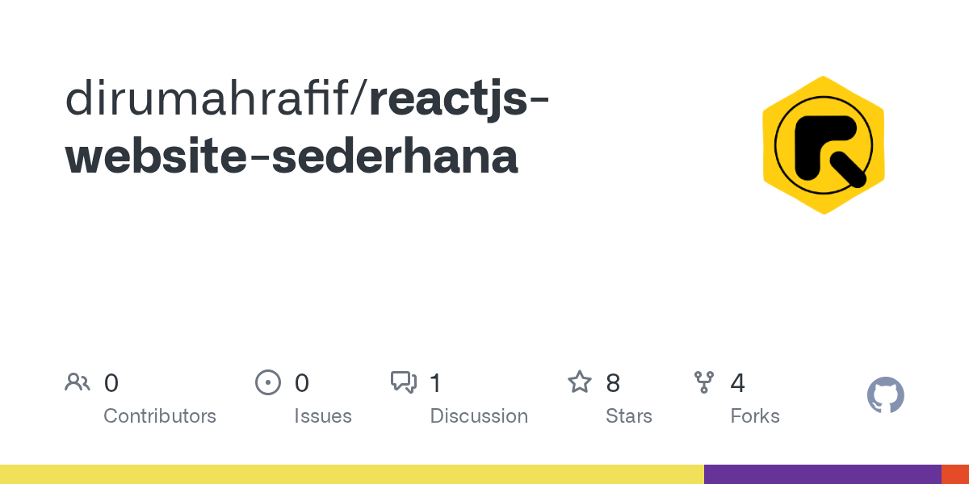Click the Issues circle-dot icon
Screen dimensions: 969x484
click(267, 382)
